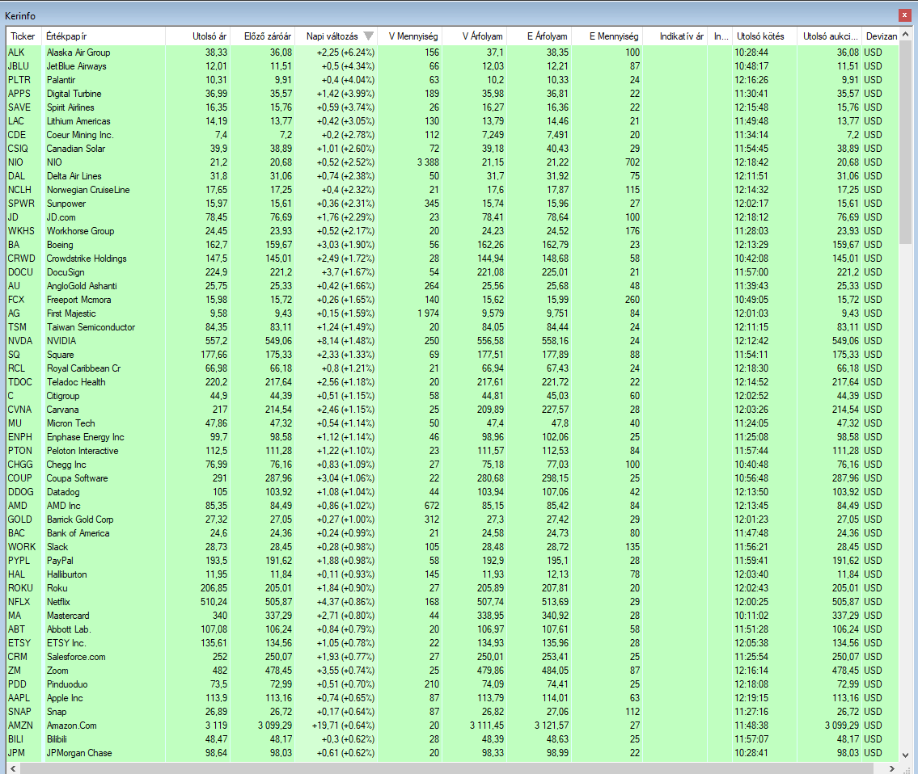
Task: Select the NIO ticker cell
Action: point(18,162)
